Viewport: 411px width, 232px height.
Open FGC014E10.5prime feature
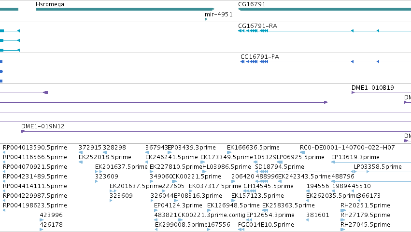coord(266,225)
